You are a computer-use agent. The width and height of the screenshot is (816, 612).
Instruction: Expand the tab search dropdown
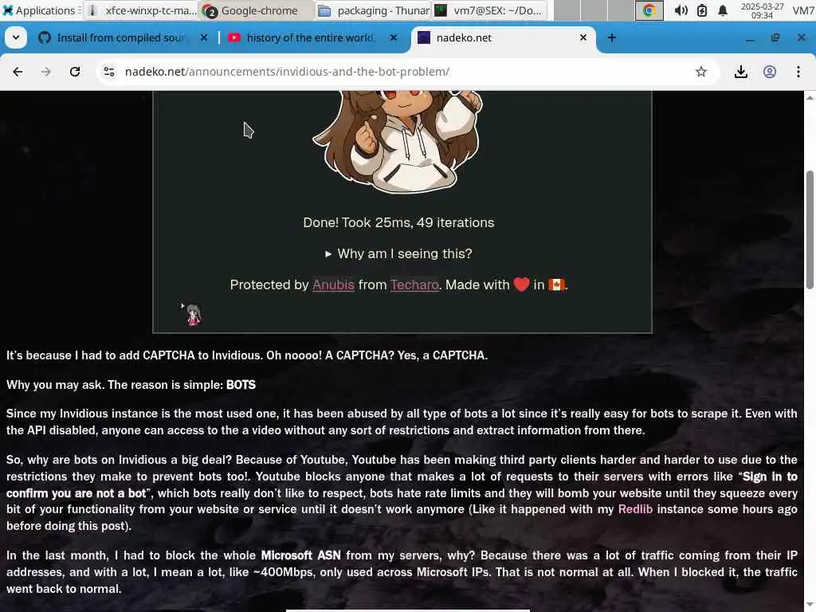coord(16,37)
